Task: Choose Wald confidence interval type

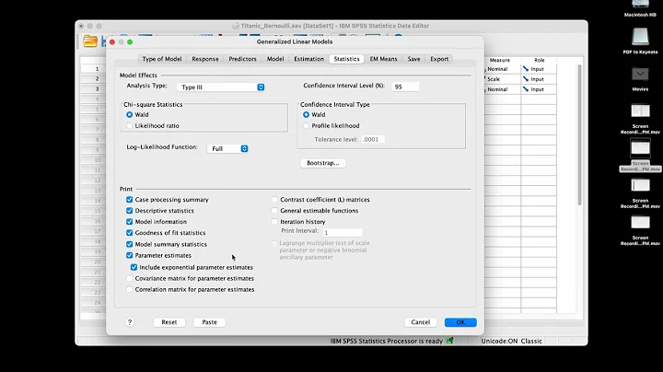Action: (x=306, y=114)
